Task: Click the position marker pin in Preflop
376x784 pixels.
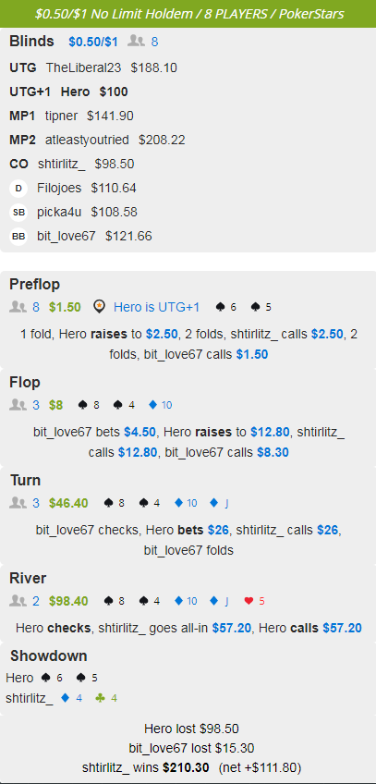Action: pyautogui.click(x=100, y=307)
